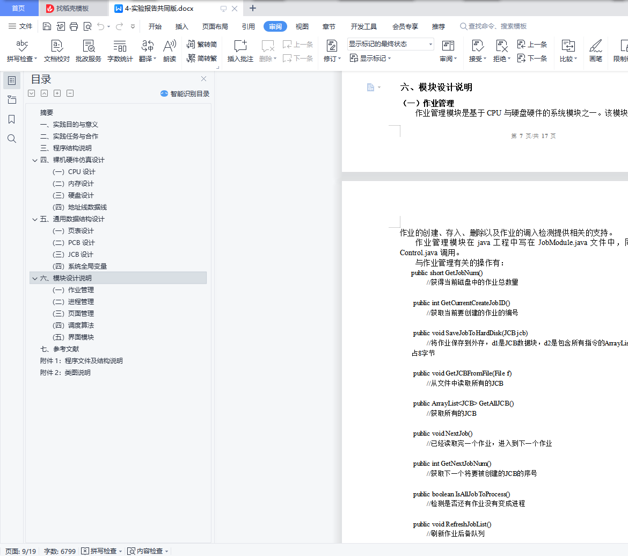Start the 朗读 read aloud tool
Viewport: 628px width, 556px height.
pos(170,50)
